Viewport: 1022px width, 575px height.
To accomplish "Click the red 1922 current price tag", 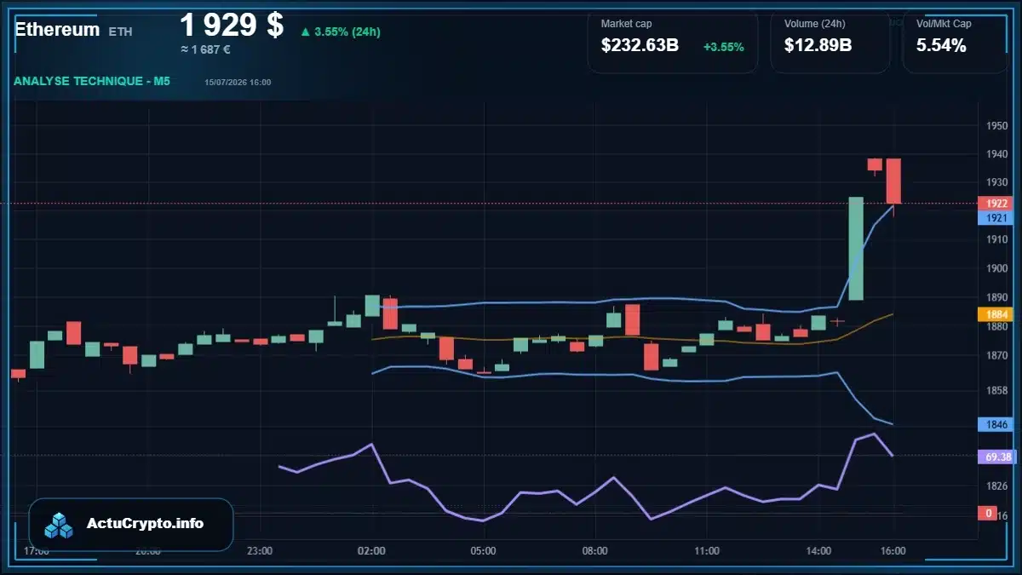I will tap(996, 204).
